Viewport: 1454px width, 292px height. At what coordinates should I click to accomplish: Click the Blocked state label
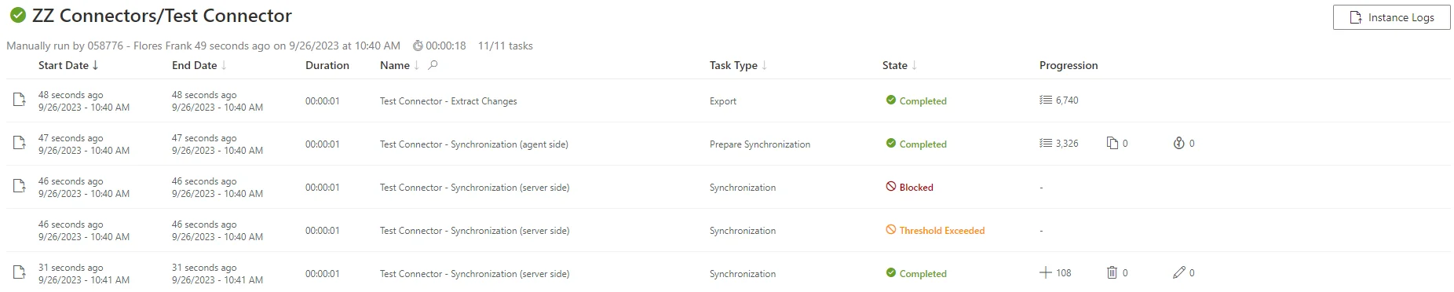tap(916, 188)
